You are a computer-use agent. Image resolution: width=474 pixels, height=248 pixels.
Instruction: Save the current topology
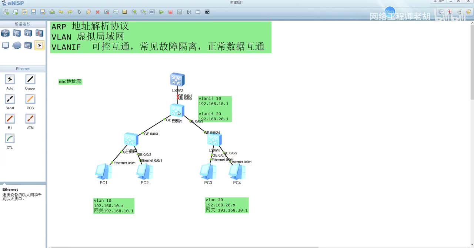coord(33,12)
